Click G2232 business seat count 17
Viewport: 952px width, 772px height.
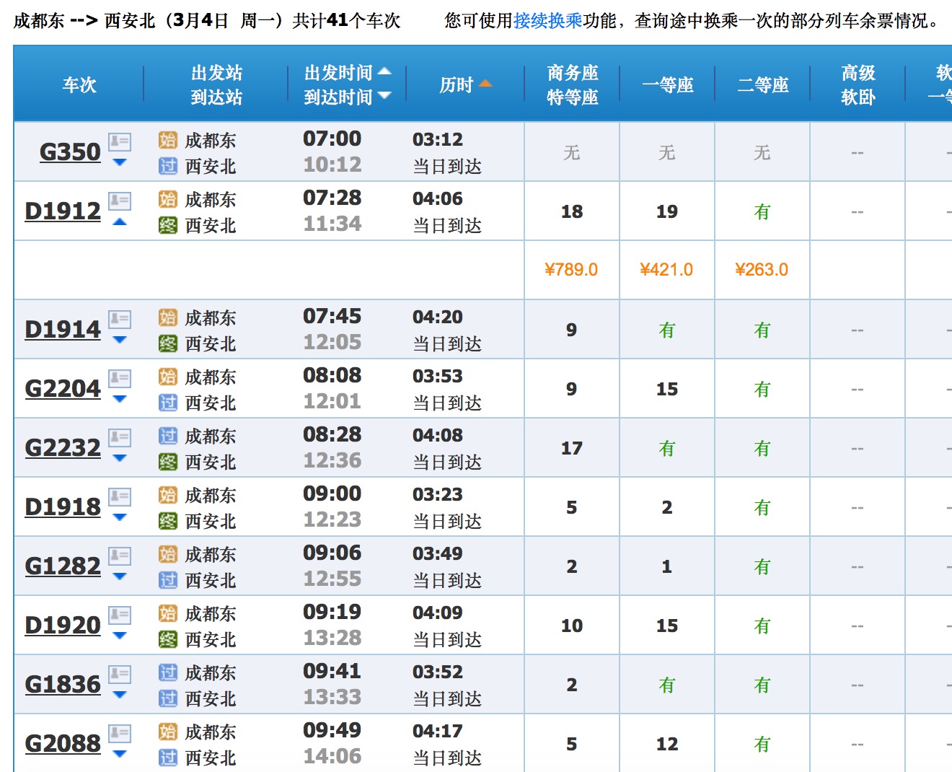click(572, 448)
